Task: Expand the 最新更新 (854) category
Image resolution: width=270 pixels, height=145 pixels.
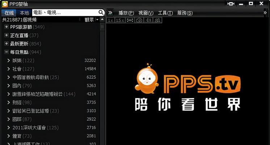Action: [x=7, y=43]
